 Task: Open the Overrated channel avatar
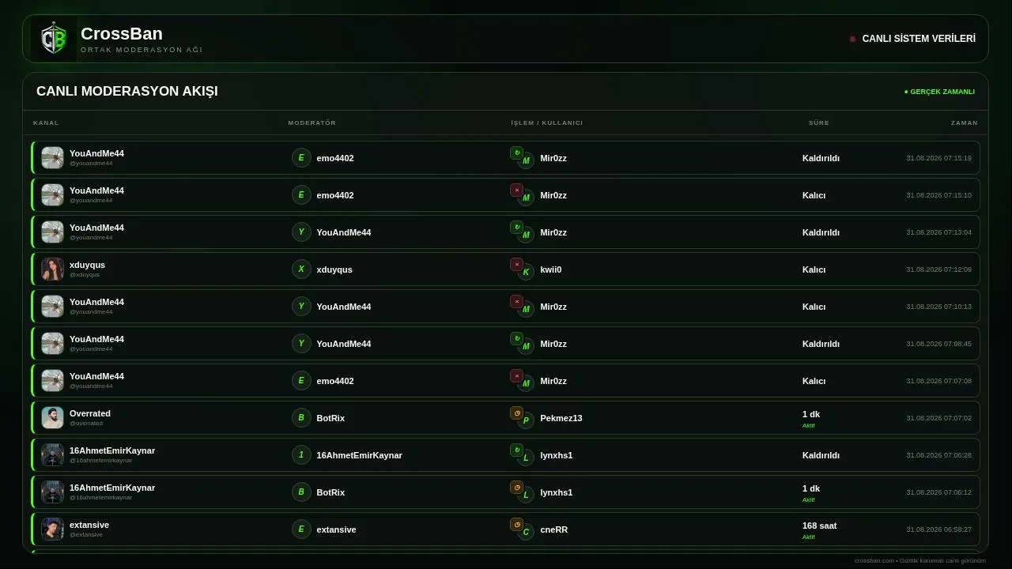[x=52, y=417]
